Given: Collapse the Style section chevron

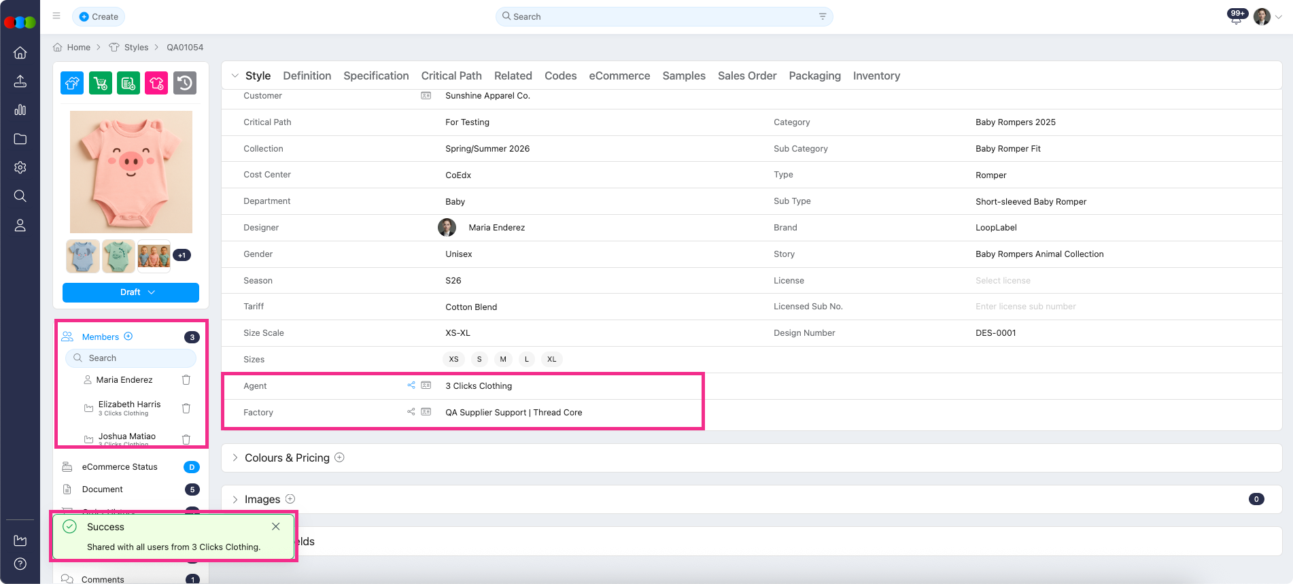Looking at the screenshot, I should click(x=235, y=76).
